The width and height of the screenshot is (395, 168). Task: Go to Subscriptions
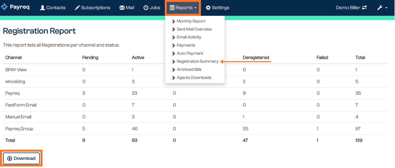tap(92, 8)
